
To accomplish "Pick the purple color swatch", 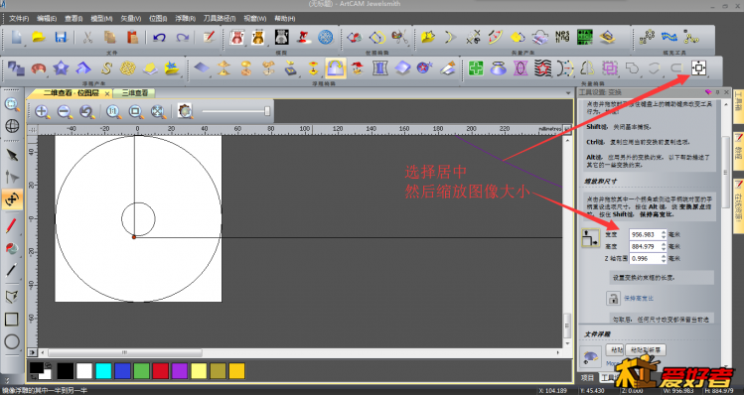I will (180, 371).
